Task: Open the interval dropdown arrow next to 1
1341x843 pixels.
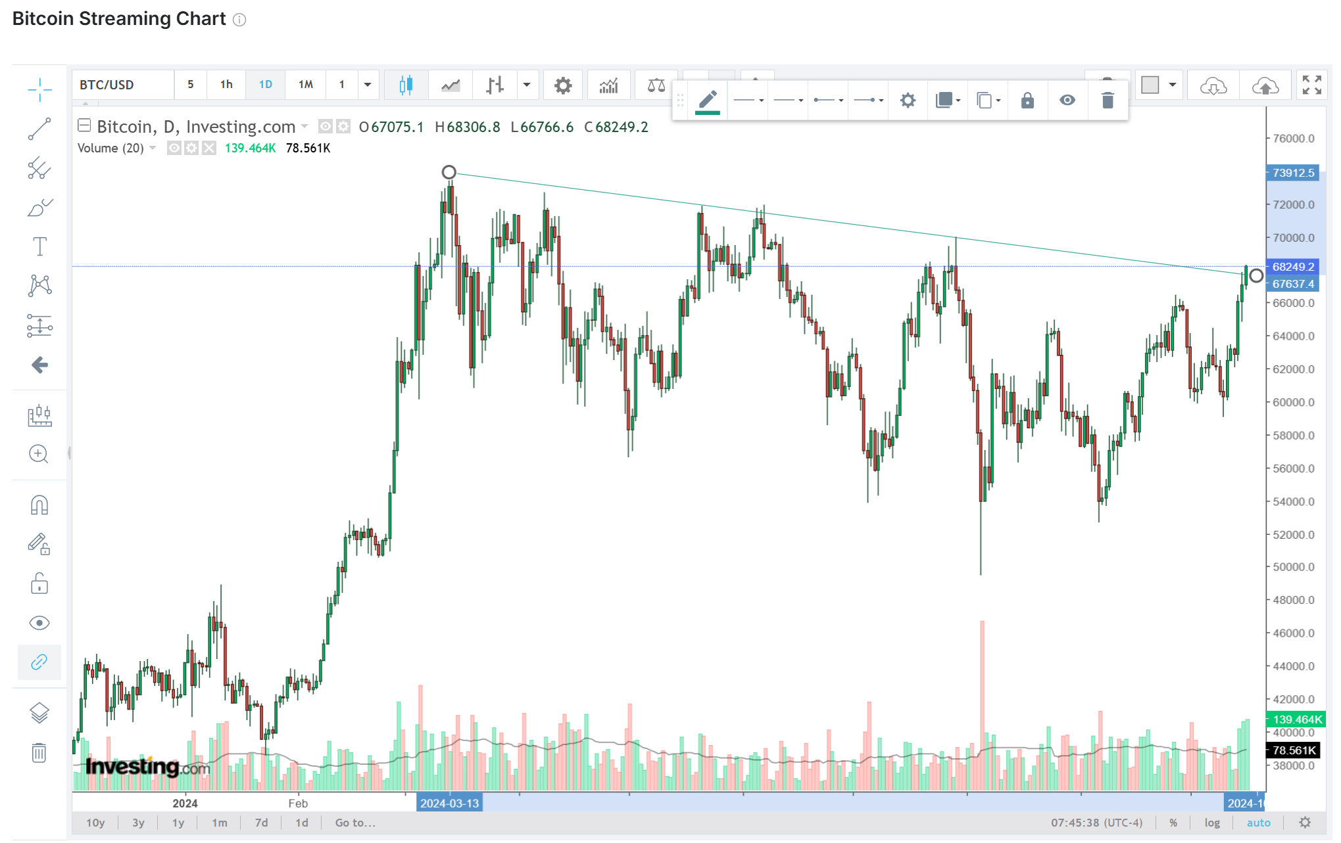Action: 368,85
